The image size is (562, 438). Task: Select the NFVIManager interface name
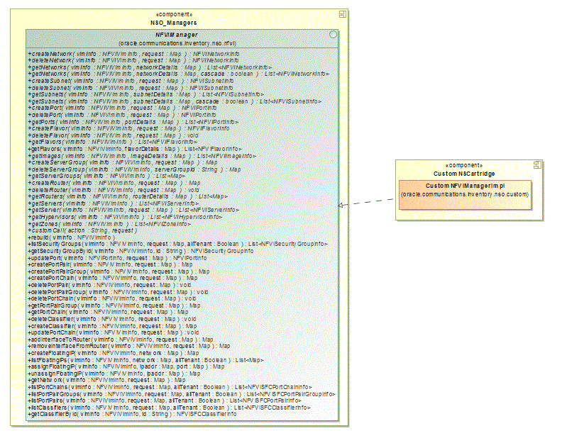click(177, 35)
